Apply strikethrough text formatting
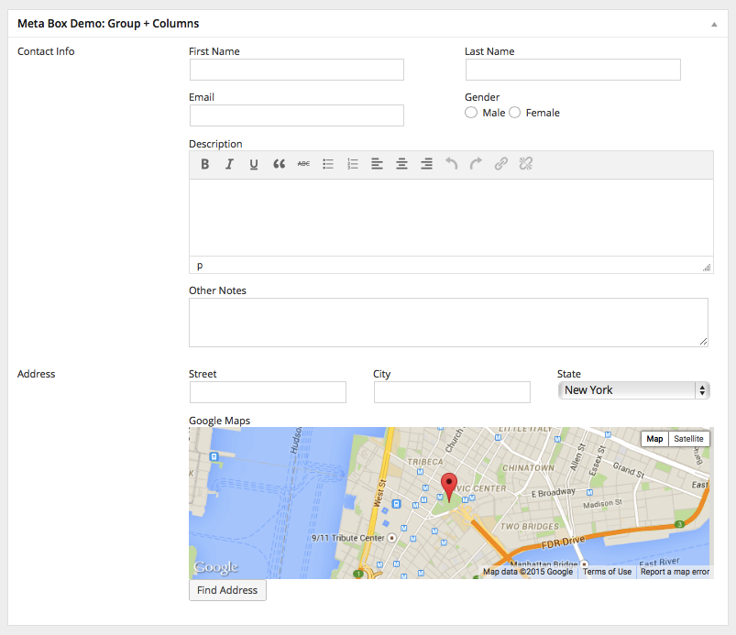This screenshot has height=635, width=736. click(x=303, y=164)
